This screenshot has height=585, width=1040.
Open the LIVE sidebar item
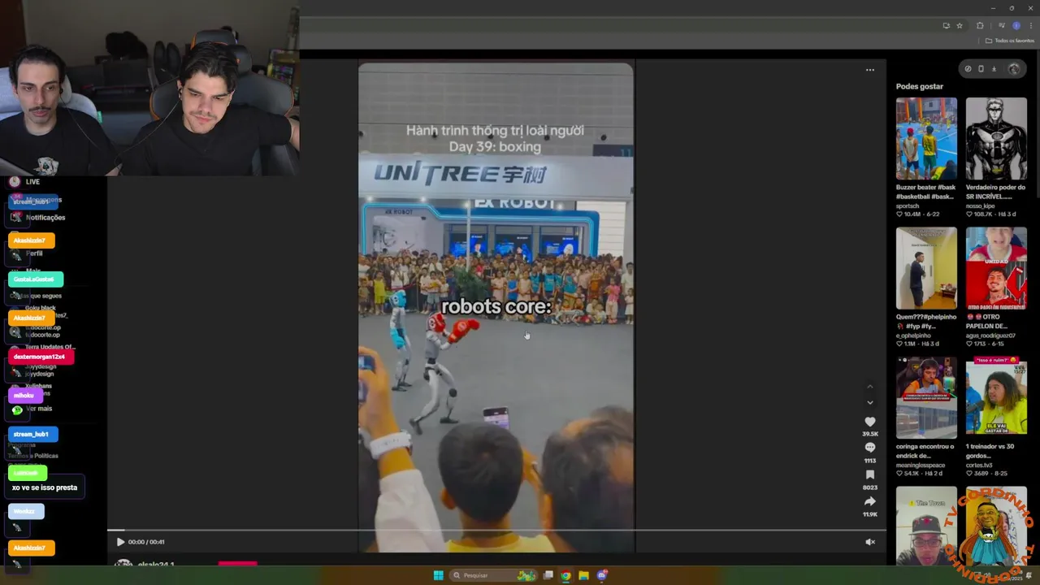point(32,182)
